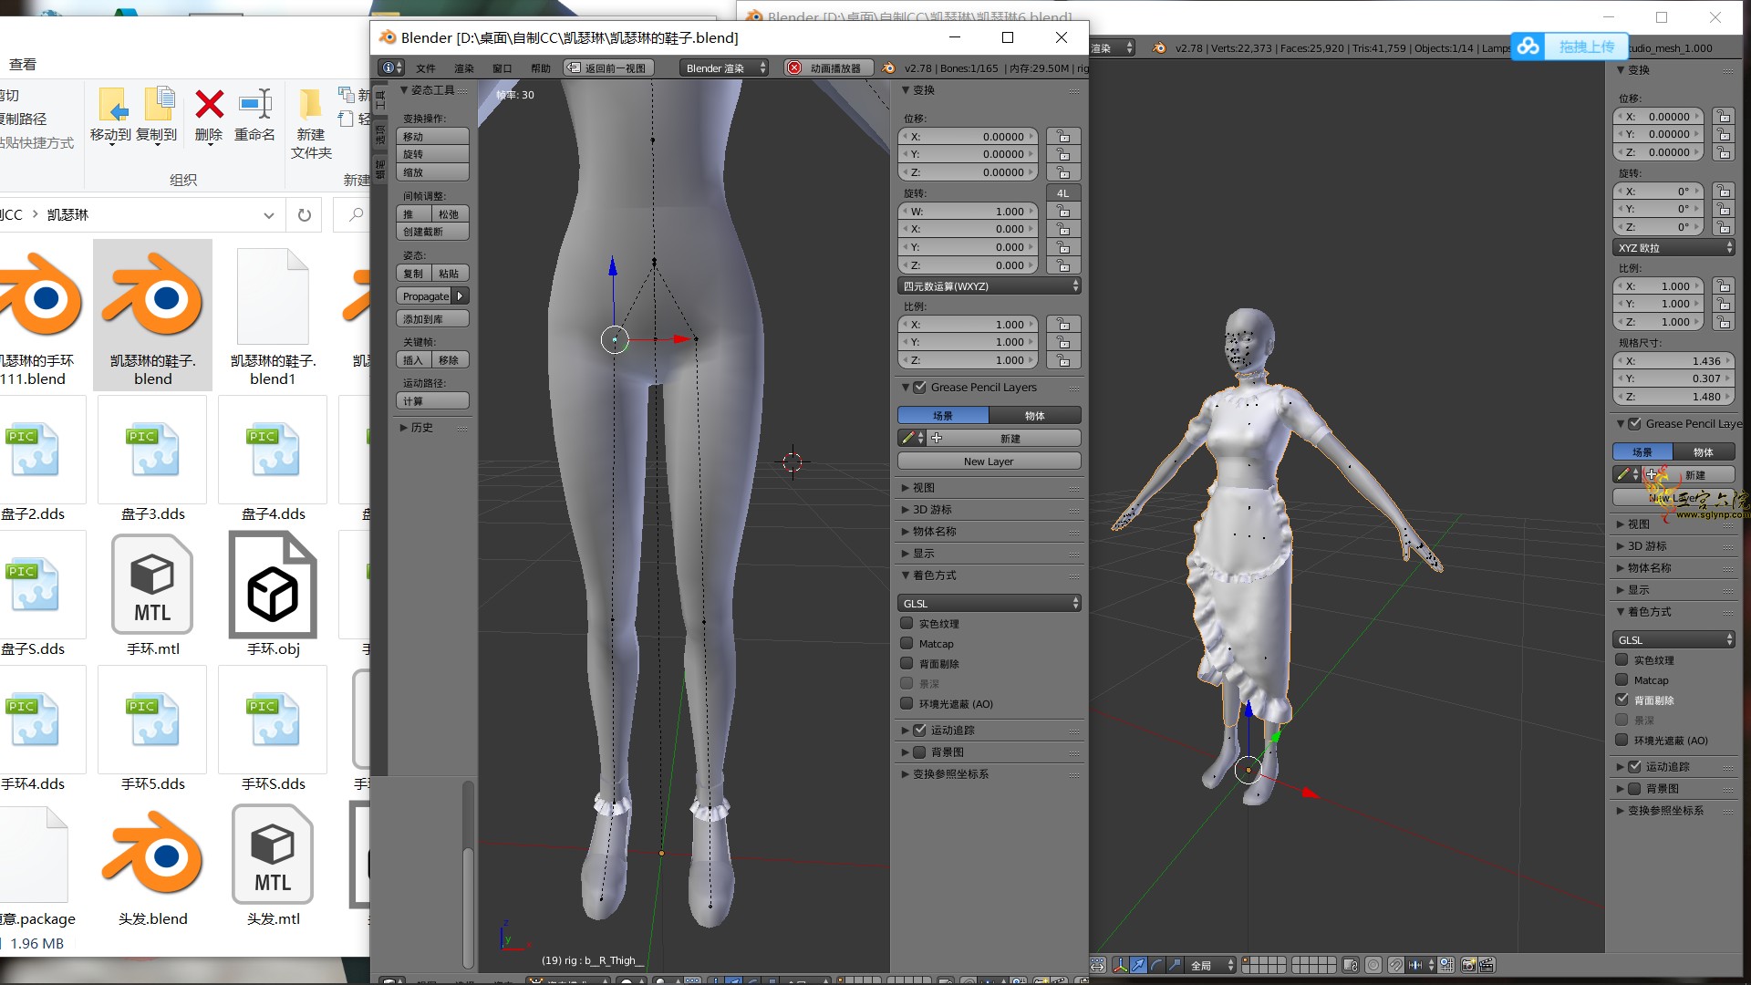Click the scale X value field in front window
This screenshot has height=985, width=1751.
click(969, 324)
